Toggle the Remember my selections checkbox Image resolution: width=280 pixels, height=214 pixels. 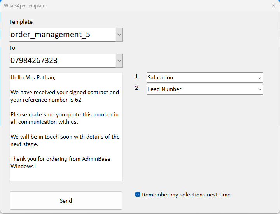(138, 195)
